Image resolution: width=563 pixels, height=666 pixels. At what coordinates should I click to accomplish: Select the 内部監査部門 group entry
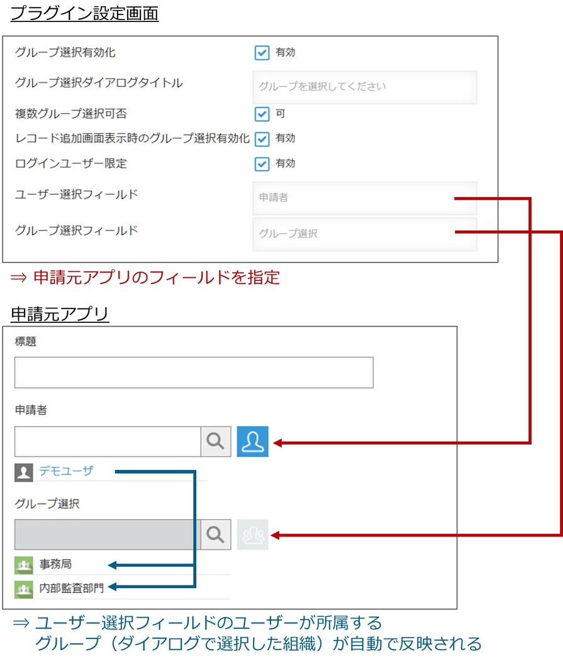[71, 589]
